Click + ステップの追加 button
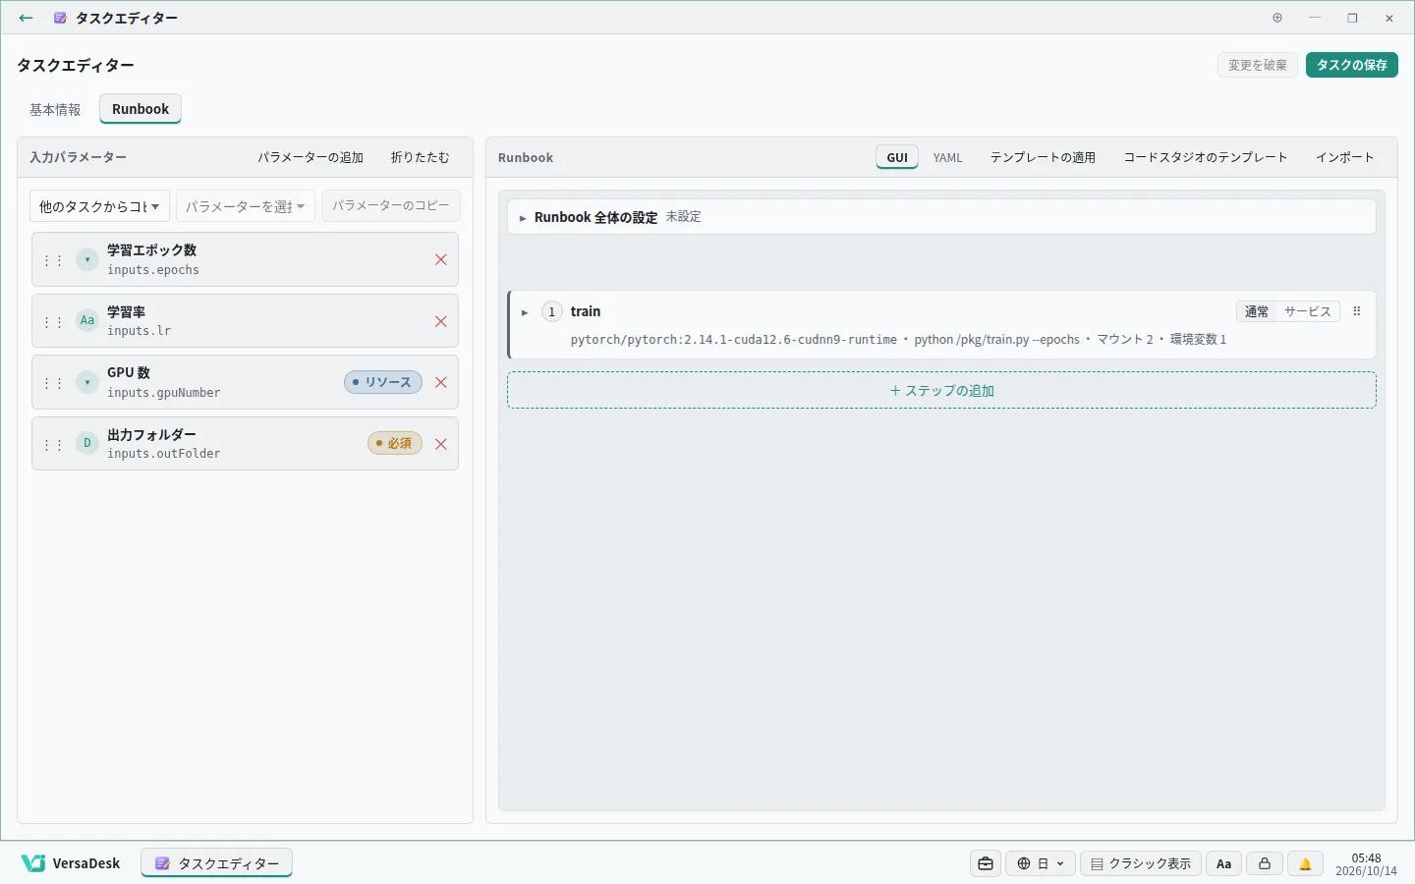Viewport: 1415px width, 884px height. 941,390
